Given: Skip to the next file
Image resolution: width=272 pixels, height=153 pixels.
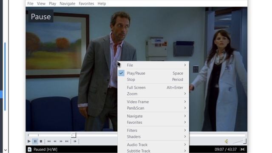Looking at the screenshot, I should pos(67,142).
